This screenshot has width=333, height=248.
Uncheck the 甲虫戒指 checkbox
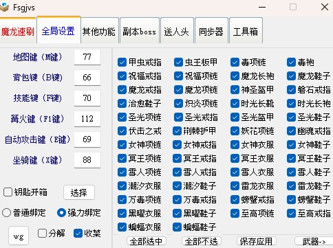pyautogui.click(x=122, y=63)
